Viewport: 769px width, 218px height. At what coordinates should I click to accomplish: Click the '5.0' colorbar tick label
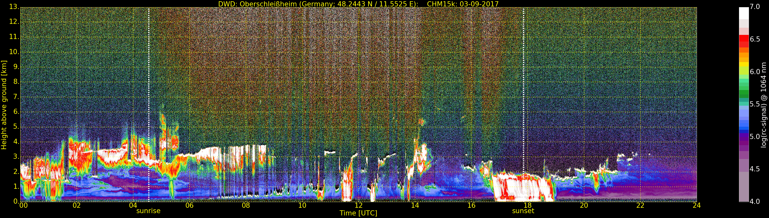(x=755, y=136)
